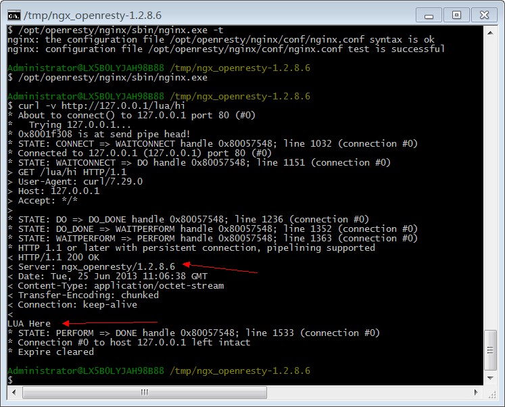505x407 pixels.
Task: Click the 'LUA Here' response body
Action: point(29,324)
